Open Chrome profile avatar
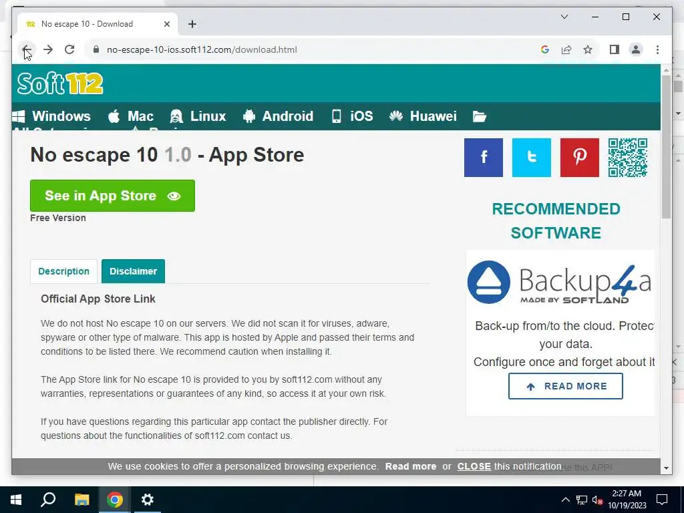 click(636, 49)
